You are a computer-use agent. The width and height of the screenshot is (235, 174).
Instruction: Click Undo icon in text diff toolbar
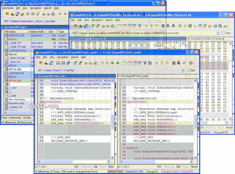point(102,63)
